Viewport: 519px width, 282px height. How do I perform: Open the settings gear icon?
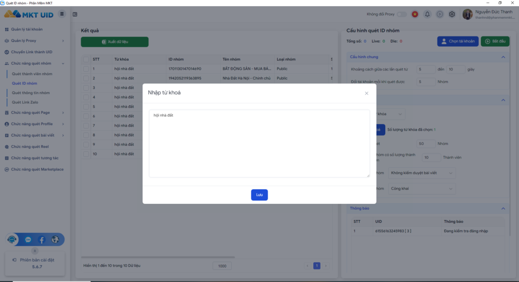452,14
